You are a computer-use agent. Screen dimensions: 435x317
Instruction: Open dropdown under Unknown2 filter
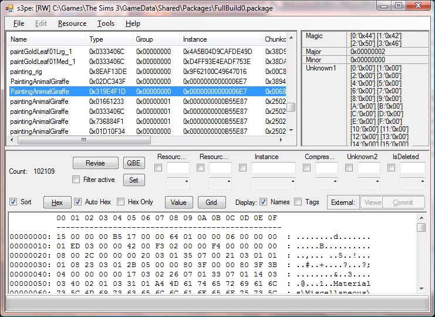tap(369, 183)
